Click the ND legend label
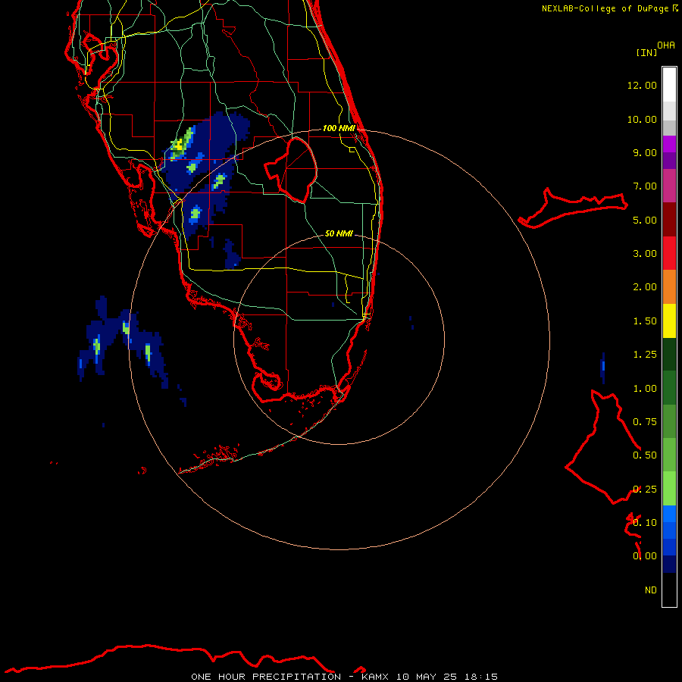This screenshot has height=682, width=682. click(651, 590)
